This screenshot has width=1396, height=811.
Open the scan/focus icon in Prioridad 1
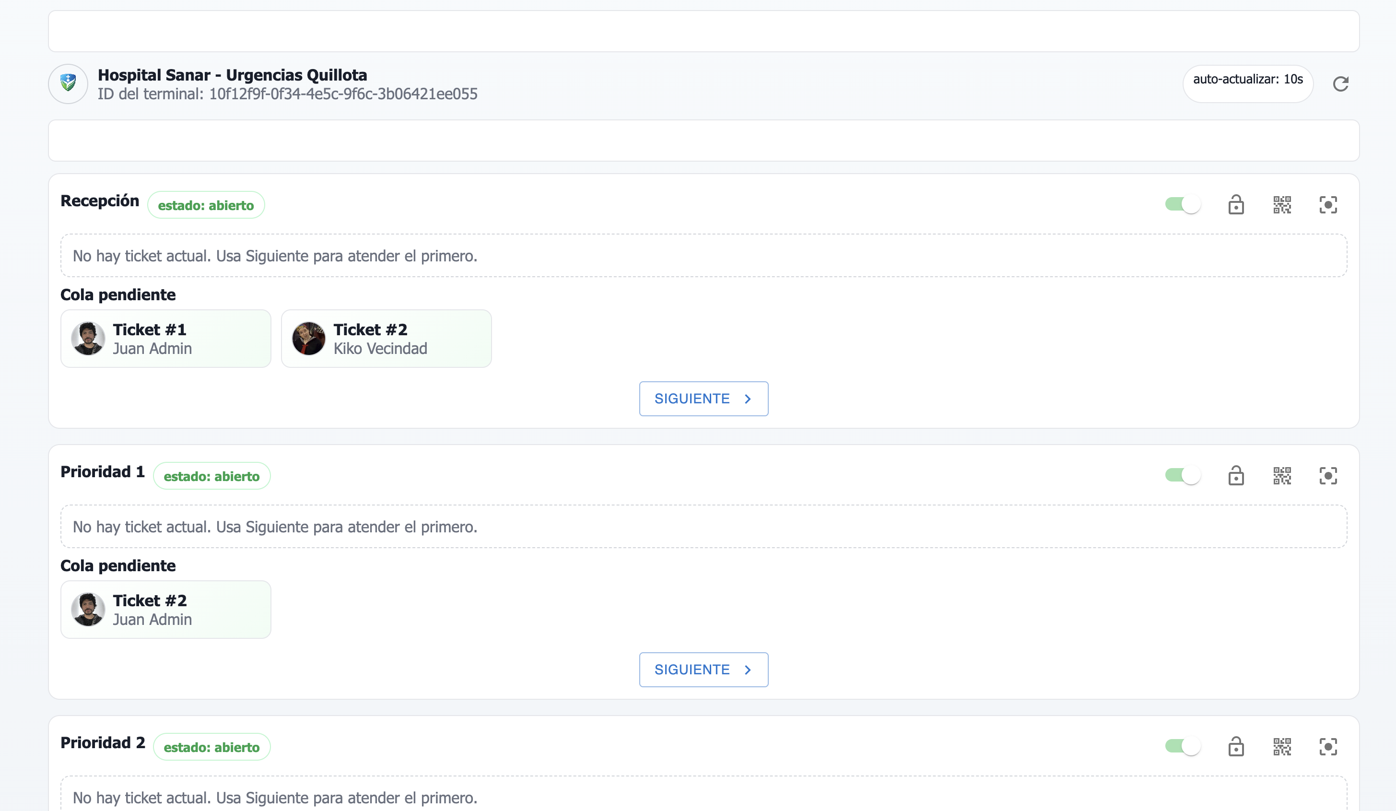point(1328,475)
